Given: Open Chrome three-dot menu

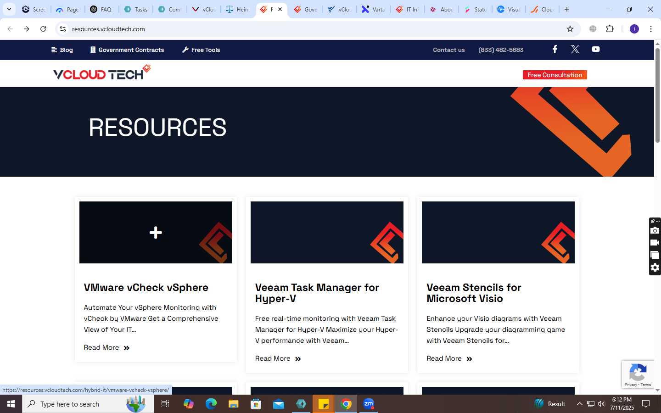Looking at the screenshot, I should tap(650, 29).
